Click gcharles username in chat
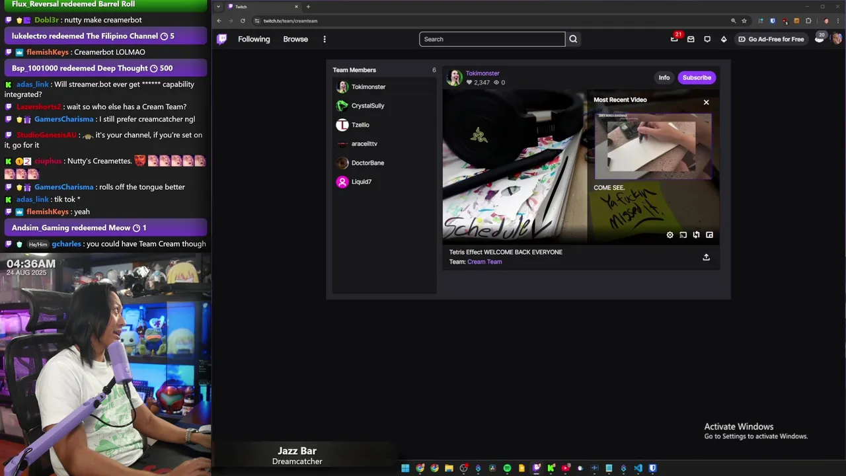The height and width of the screenshot is (476, 846). point(66,244)
